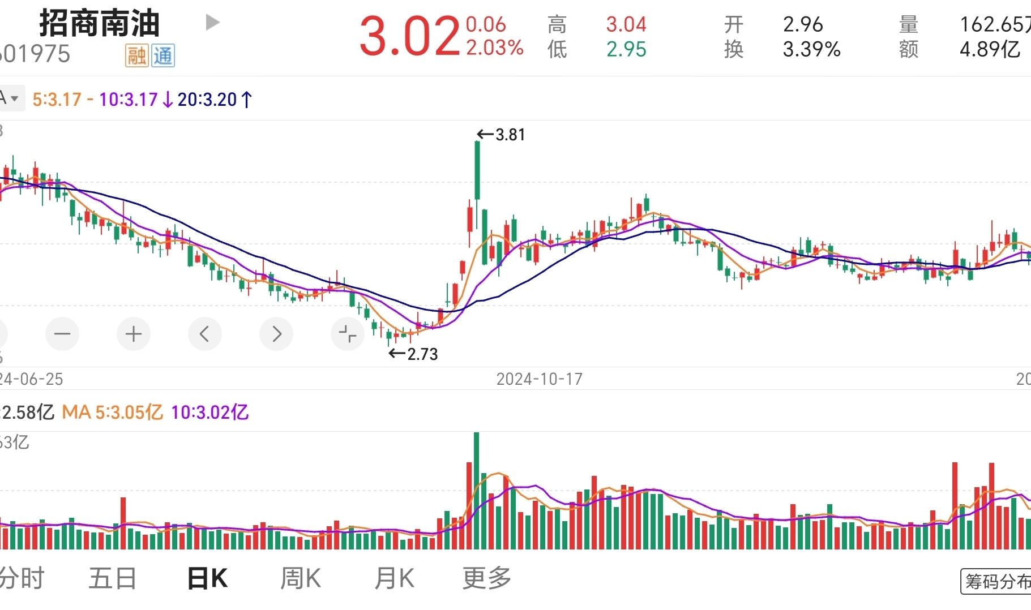Click the high price 3.04
Image resolution: width=1031 pixels, height=610 pixels.
[626, 24]
